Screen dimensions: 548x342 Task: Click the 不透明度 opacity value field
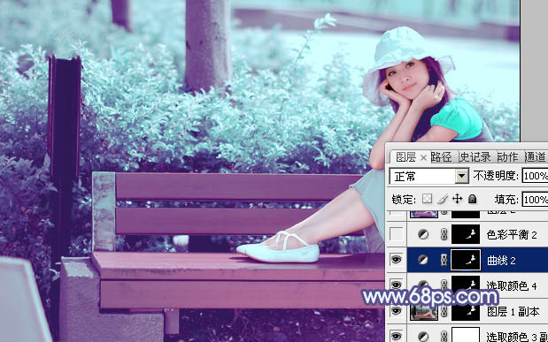point(535,176)
